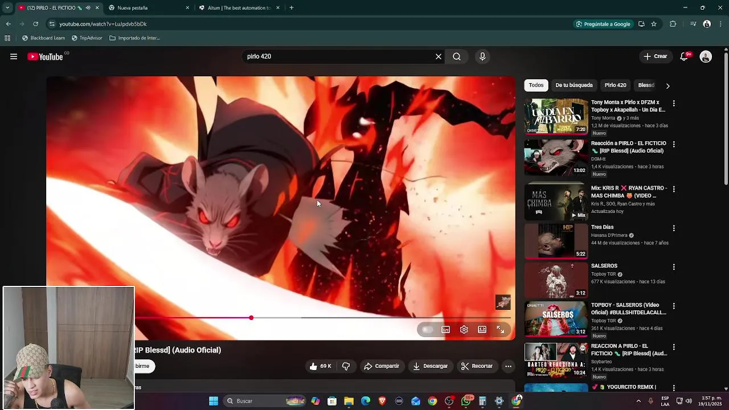The width and height of the screenshot is (729, 410).
Task: Select the De tu búsqueda chip
Action: (574, 85)
